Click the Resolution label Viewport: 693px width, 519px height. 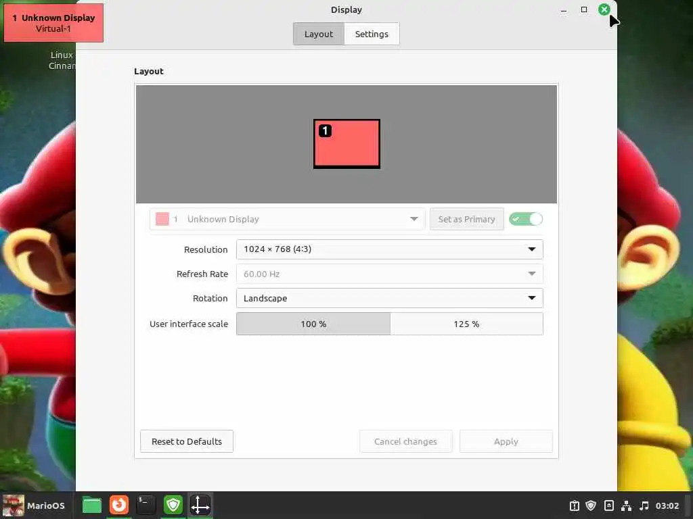[206, 249]
